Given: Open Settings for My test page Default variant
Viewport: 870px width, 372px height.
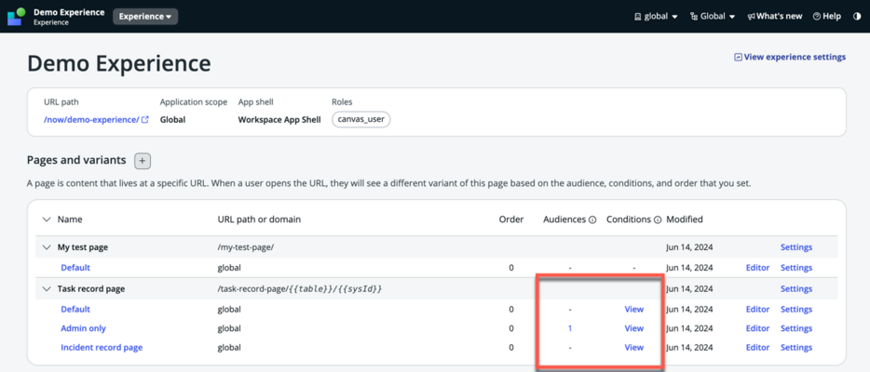Looking at the screenshot, I should [796, 268].
